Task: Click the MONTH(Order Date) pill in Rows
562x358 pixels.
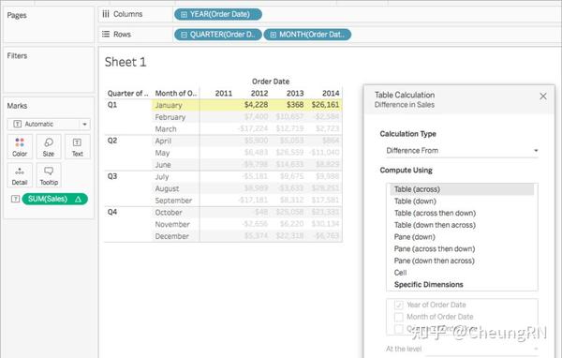Action: coord(307,35)
